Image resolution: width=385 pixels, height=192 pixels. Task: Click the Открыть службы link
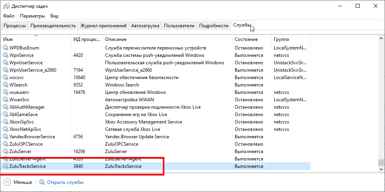pyautogui.click(x=65, y=182)
